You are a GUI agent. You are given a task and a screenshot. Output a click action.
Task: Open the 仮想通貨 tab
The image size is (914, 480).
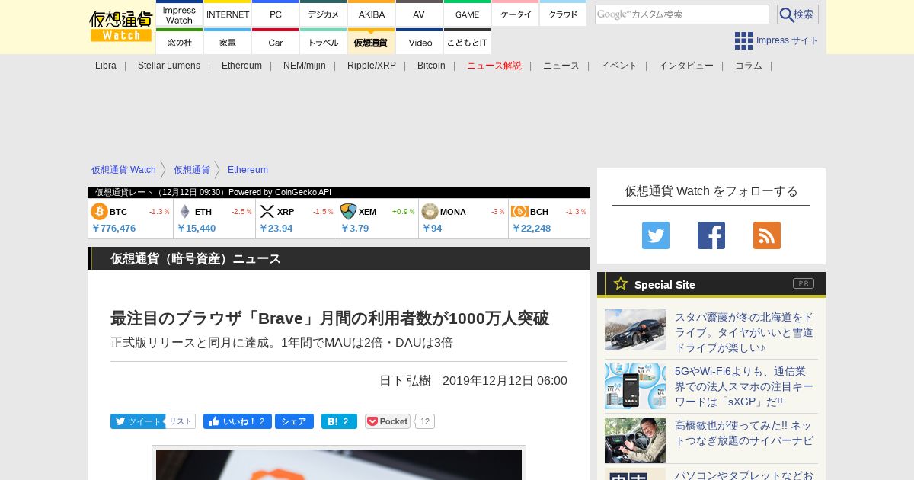372,43
